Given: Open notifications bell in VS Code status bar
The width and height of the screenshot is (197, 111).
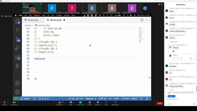Looking at the screenshot, I should [147, 99].
